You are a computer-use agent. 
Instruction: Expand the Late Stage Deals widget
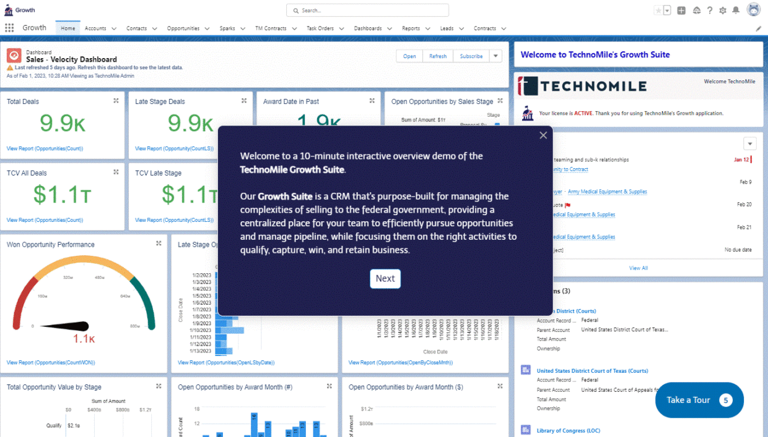click(x=244, y=101)
